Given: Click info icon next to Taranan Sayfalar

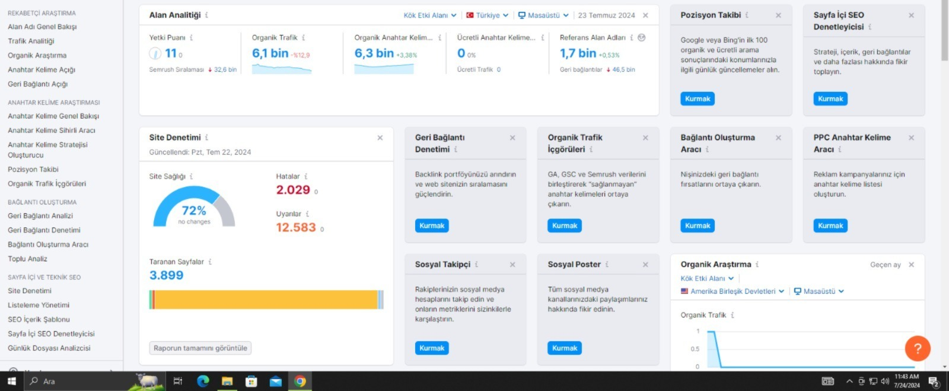Looking at the screenshot, I should (210, 262).
